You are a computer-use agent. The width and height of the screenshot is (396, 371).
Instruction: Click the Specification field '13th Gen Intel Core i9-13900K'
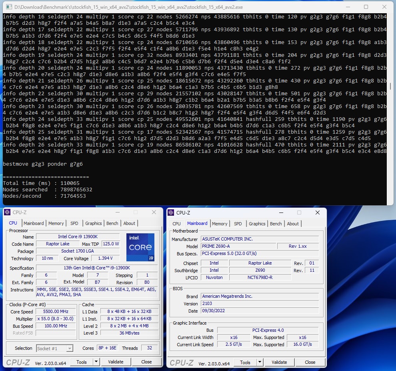point(97,268)
